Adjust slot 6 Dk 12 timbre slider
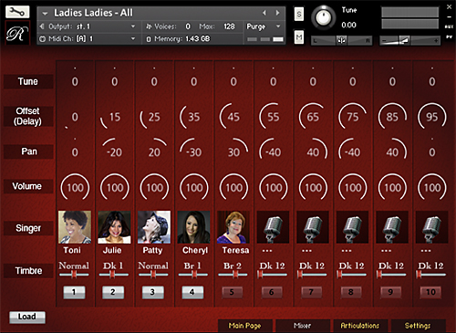This screenshot has height=333, width=456. pos(273,275)
